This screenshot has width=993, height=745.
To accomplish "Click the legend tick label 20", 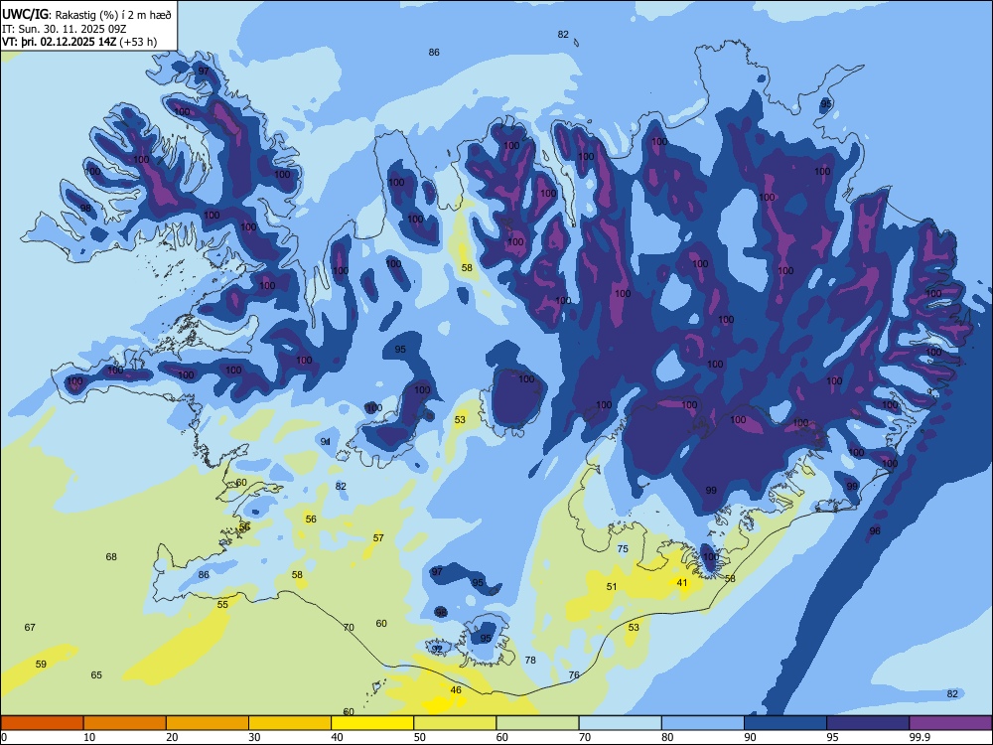I will point(172,737).
